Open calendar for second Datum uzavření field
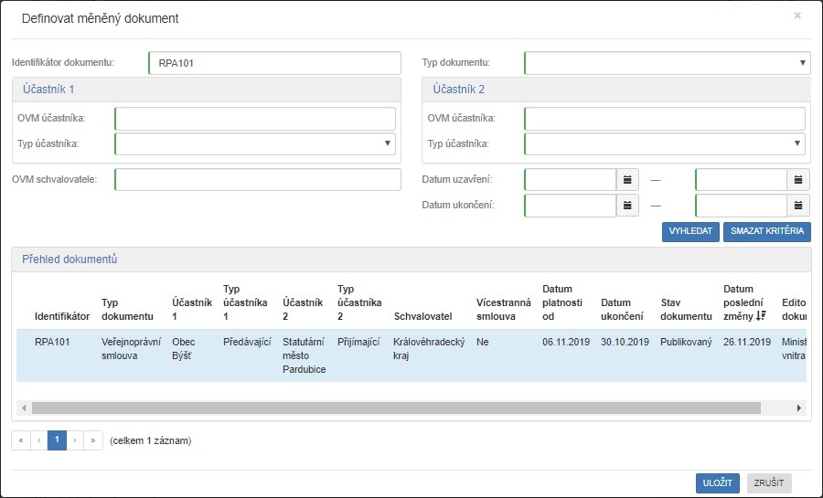Image resolution: width=823 pixels, height=498 pixels. pyautogui.click(x=798, y=180)
